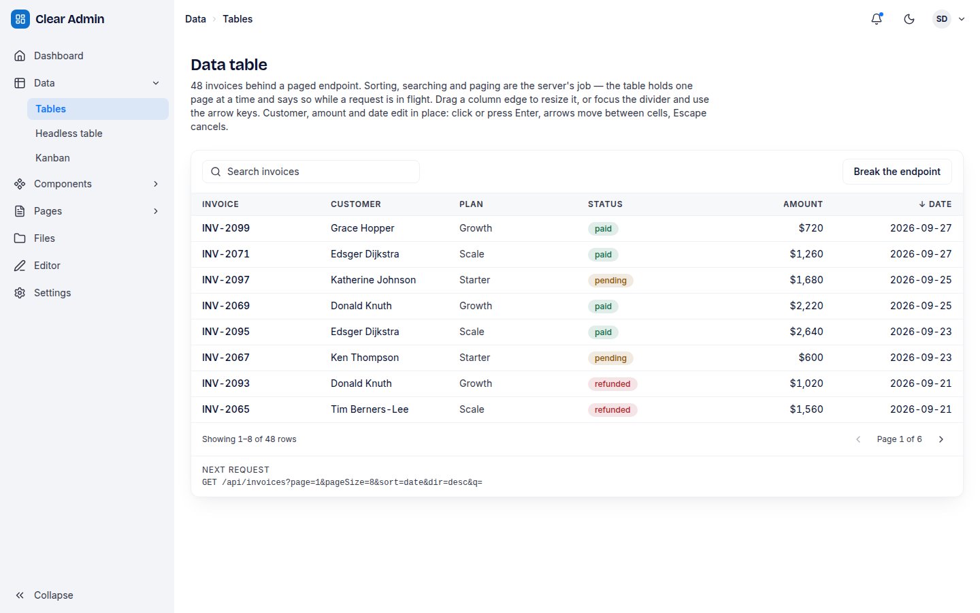Viewport: 980px width, 613px height.
Task: Sort by the Amount column header
Action: tap(803, 204)
